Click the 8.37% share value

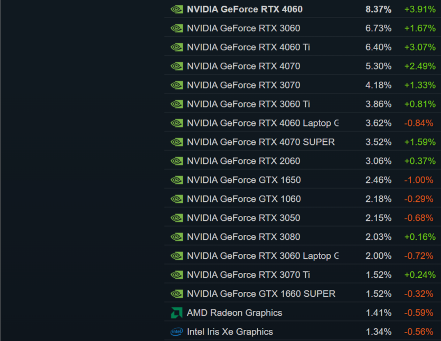[378, 9]
